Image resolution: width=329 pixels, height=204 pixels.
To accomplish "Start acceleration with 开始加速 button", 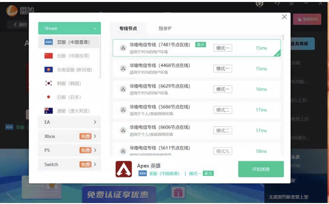I will click(x=261, y=169).
